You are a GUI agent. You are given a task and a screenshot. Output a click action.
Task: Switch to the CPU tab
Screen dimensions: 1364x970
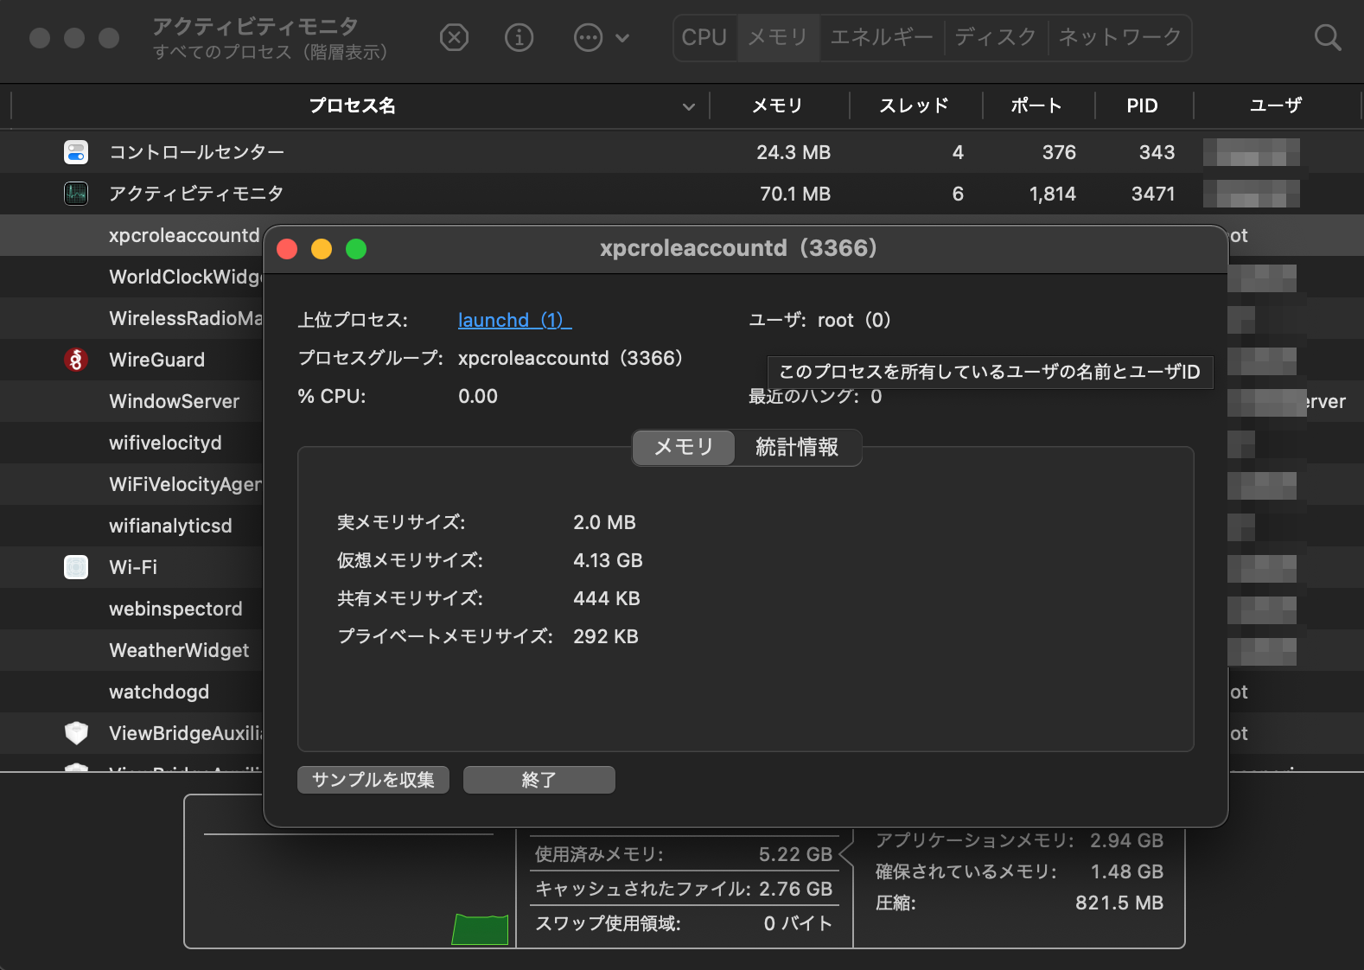tap(704, 37)
